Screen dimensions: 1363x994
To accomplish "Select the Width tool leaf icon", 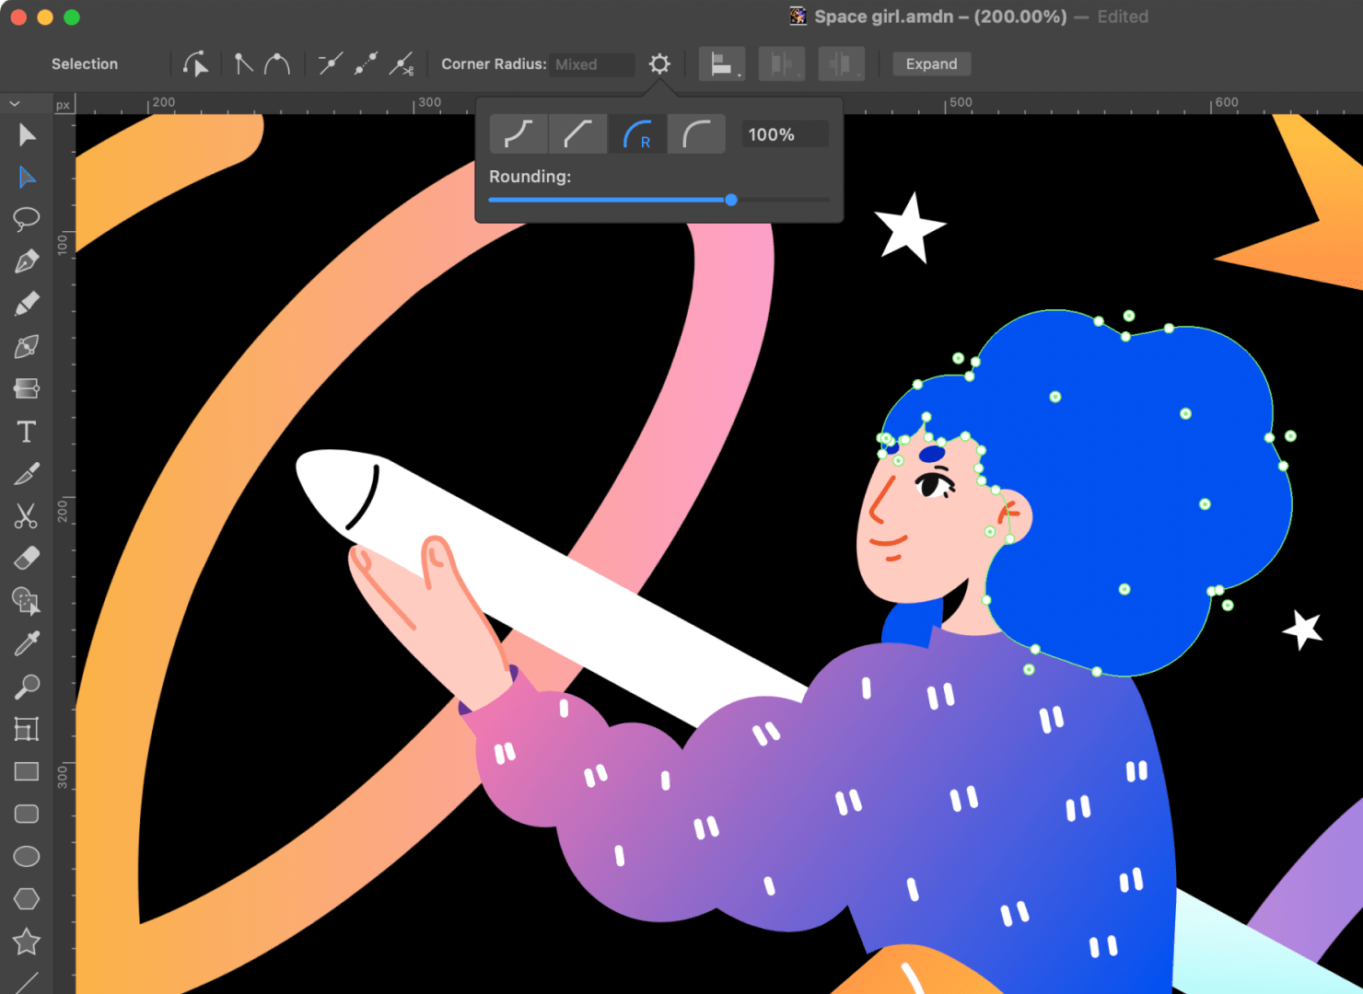I will pos(27,347).
